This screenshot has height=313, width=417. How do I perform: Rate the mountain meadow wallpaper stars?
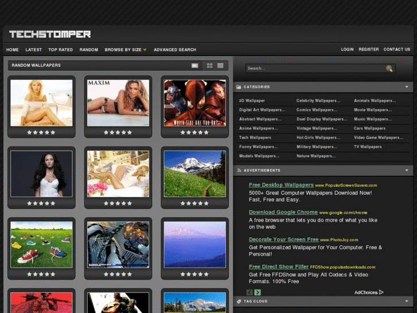tap(194, 203)
